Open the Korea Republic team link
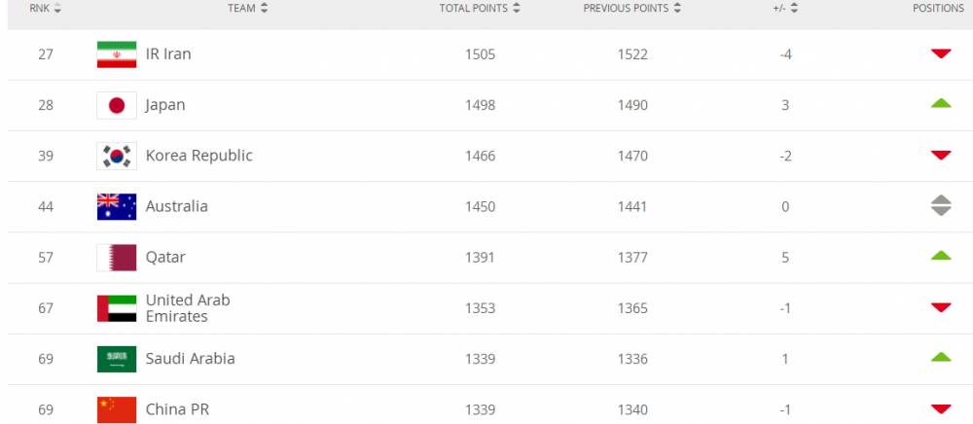Viewport: 973px width, 424px height. (199, 156)
